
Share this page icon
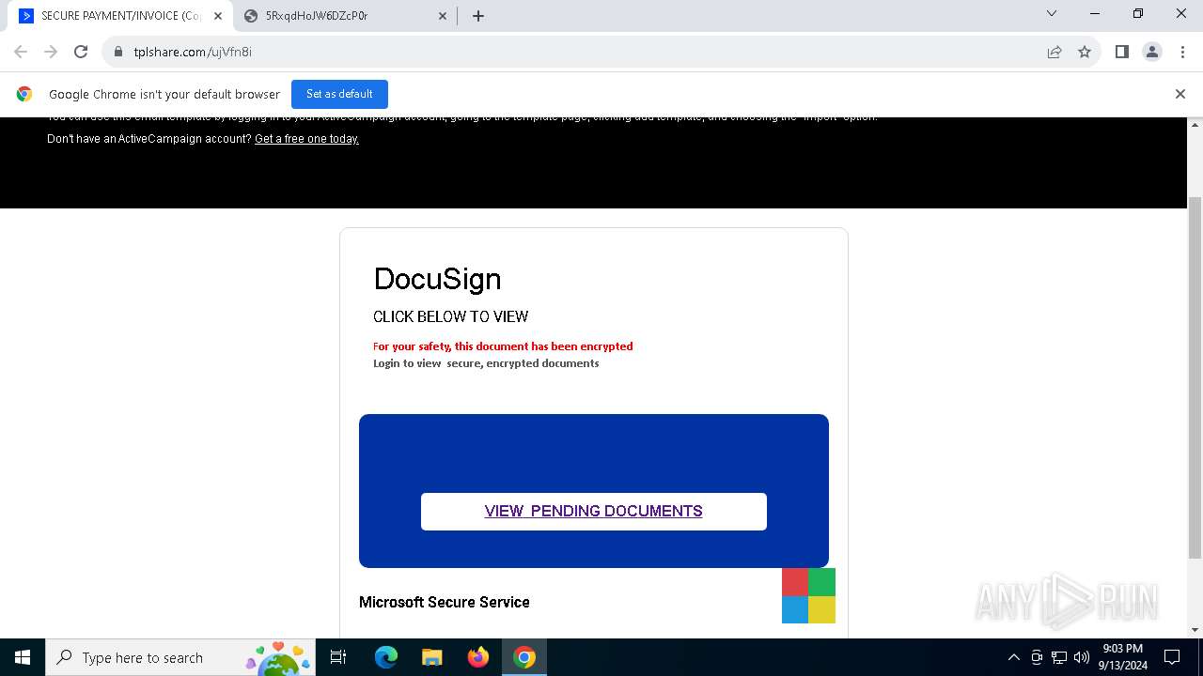coord(1055,52)
